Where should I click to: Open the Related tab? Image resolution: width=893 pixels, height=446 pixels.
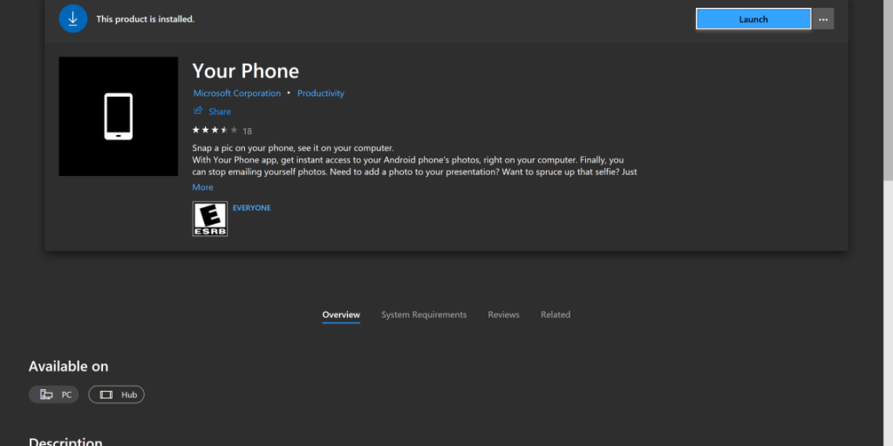pyautogui.click(x=556, y=314)
